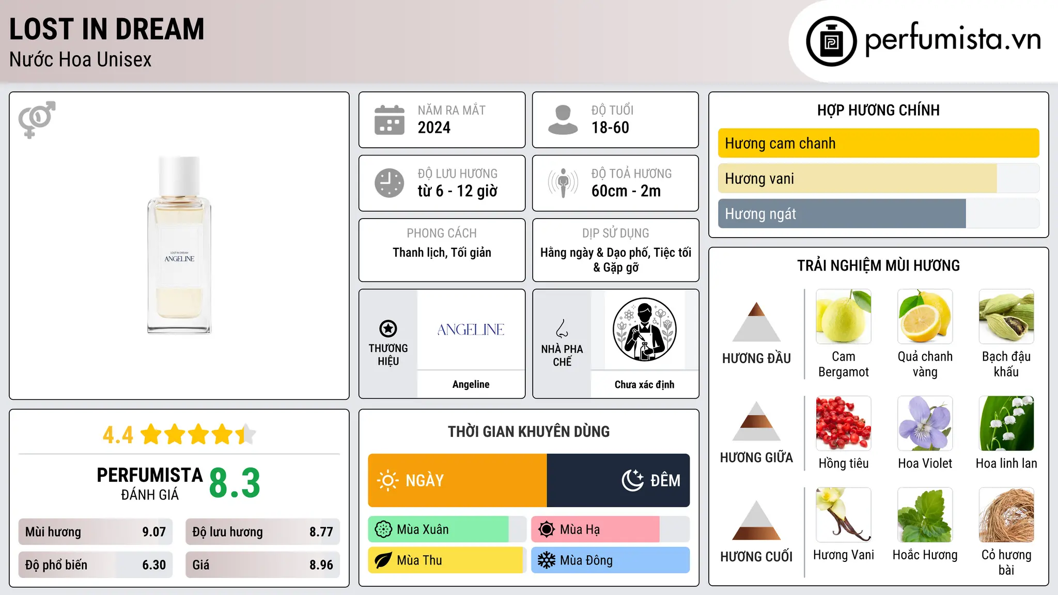Click the Angeline brand name label
The height and width of the screenshot is (595, 1058).
pos(471,384)
